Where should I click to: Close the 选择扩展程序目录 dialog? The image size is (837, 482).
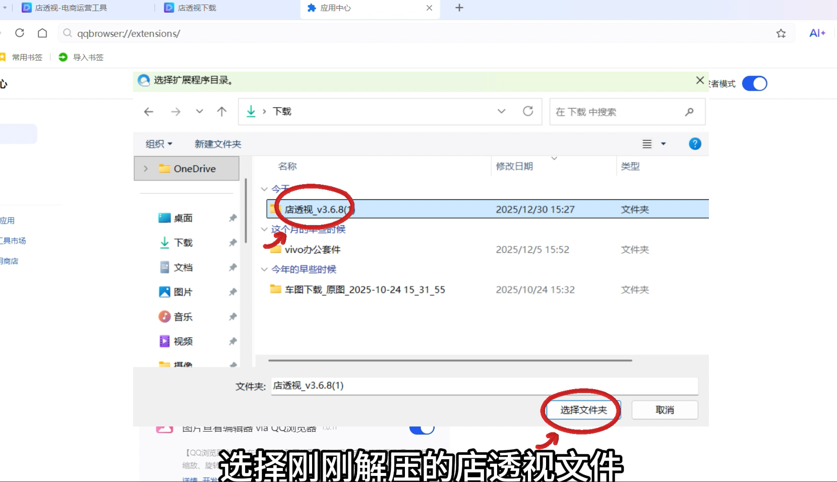point(700,80)
